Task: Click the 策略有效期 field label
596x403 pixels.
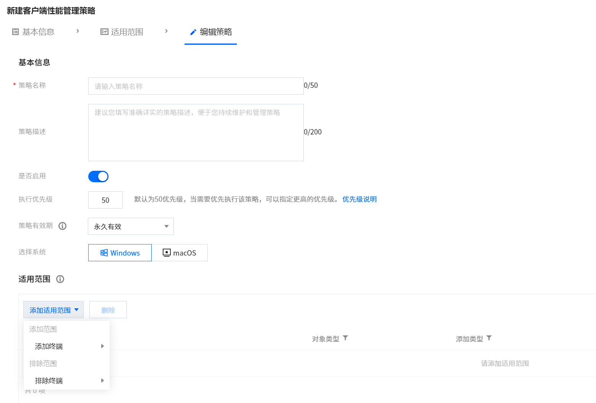Action: pos(36,226)
